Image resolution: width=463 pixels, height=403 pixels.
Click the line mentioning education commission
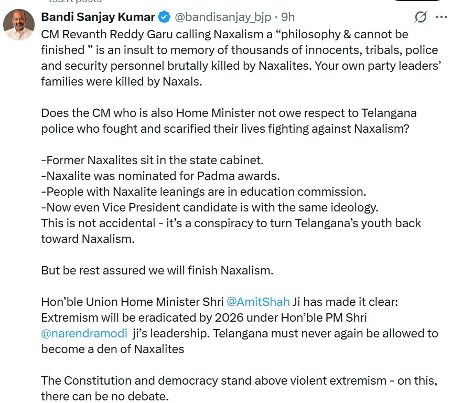(203, 192)
